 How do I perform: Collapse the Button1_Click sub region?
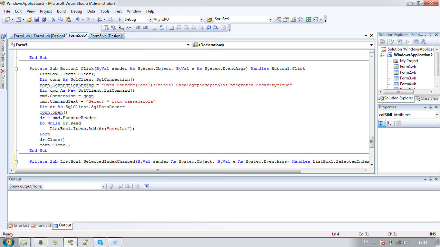click(16, 69)
